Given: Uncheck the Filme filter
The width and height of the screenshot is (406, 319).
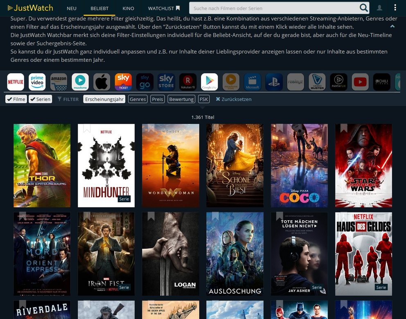Looking at the screenshot, I should point(16,99).
